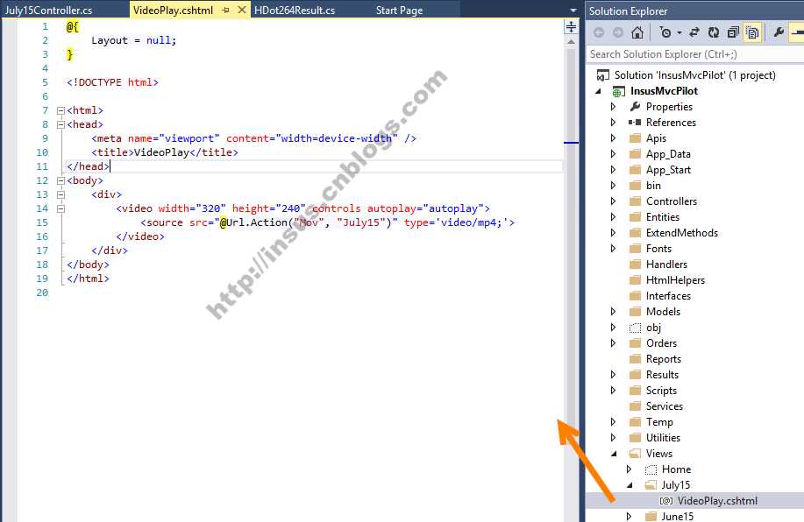The height and width of the screenshot is (522, 804).
Task: Select the Orders folder
Action: click(661, 343)
